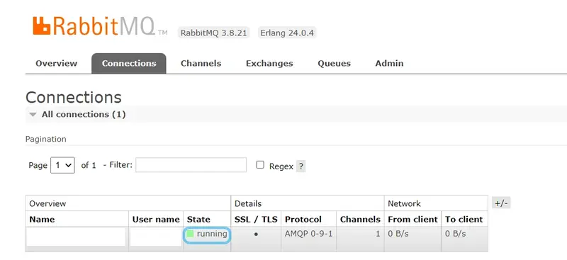Click the RabbitMQ logo
Screen dimensions: 567x260
coord(100,26)
